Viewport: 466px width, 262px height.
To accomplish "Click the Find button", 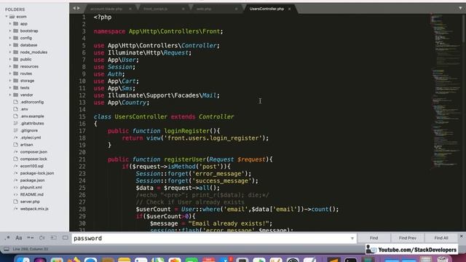I will point(374,238).
